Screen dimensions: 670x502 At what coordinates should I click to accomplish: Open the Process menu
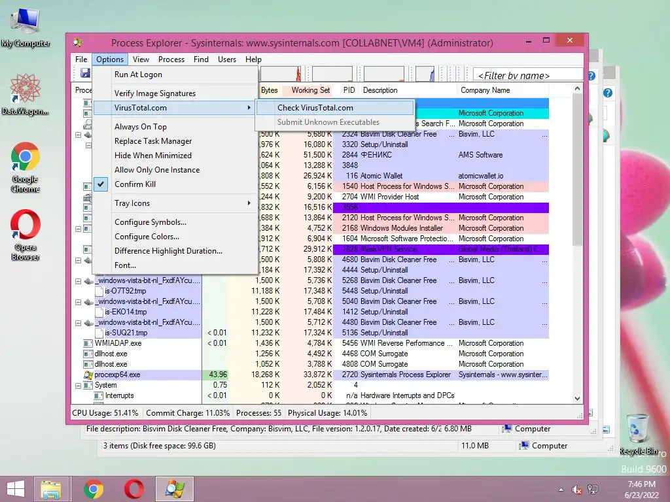pos(171,59)
